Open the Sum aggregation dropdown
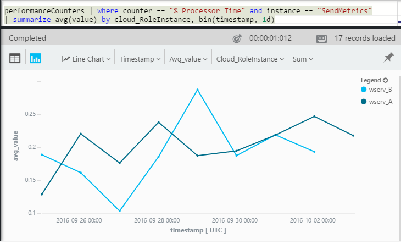 point(303,59)
